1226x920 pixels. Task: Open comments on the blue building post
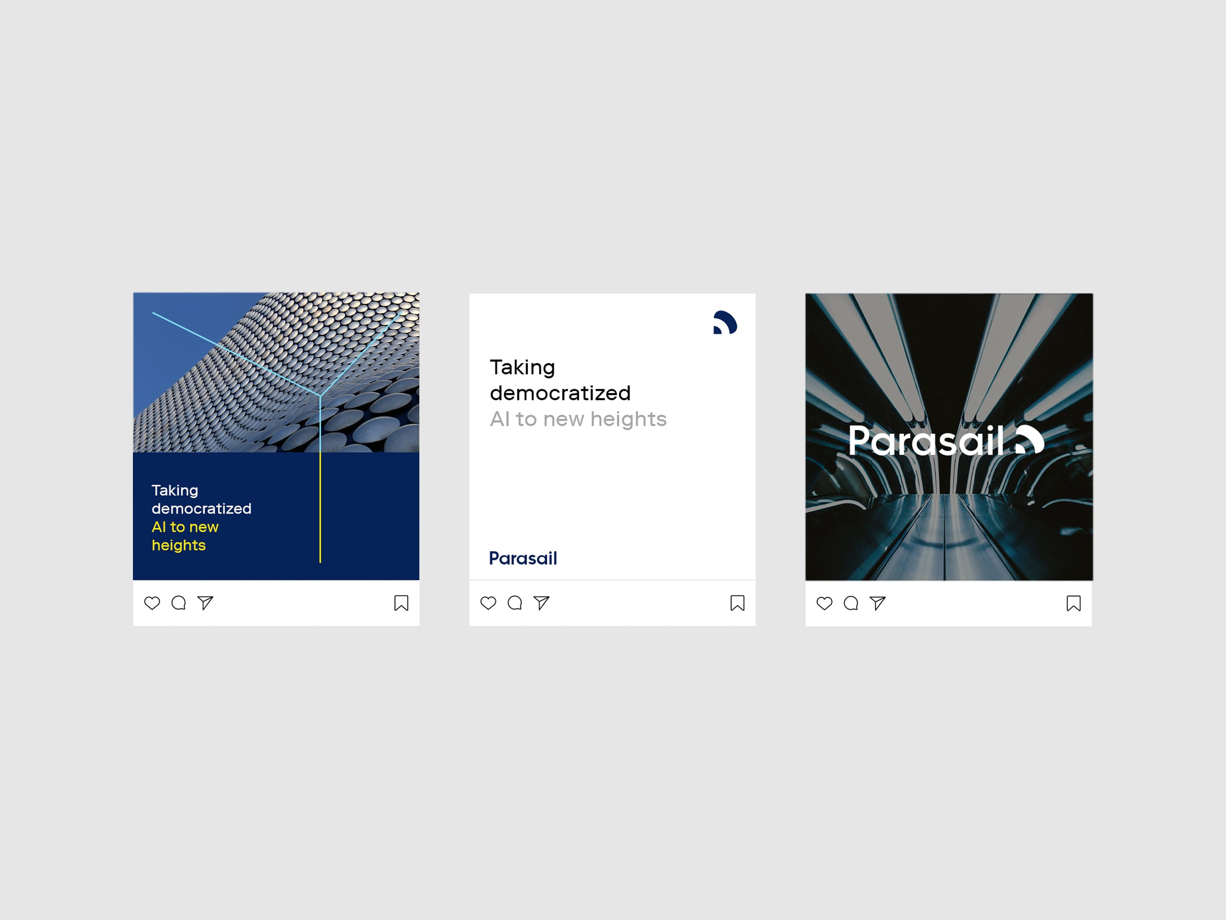coord(178,603)
